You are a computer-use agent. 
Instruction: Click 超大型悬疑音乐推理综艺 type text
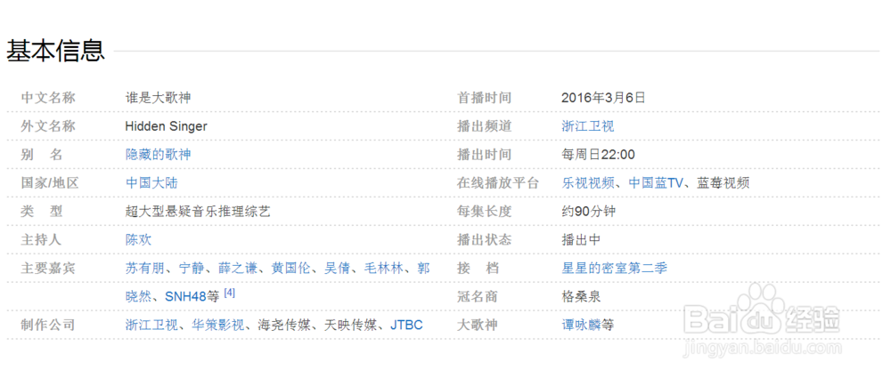point(198,211)
